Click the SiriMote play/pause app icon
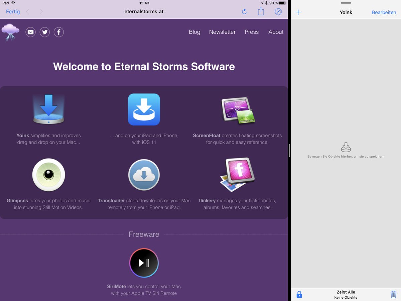Image resolution: width=401 pixels, height=301 pixels. click(x=144, y=263)
